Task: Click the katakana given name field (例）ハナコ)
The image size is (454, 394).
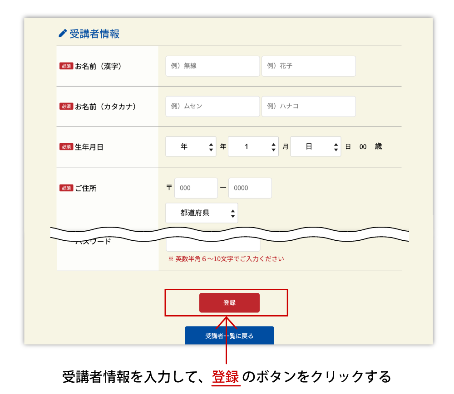Action: pos(308,106)
